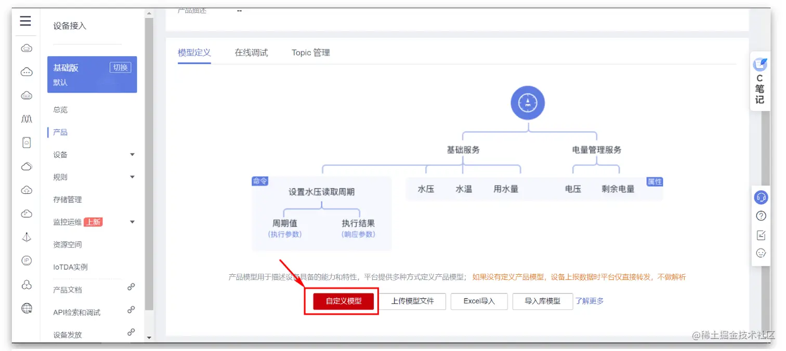Click the 水温 property label
786x351 pixels.
point(464,189)
